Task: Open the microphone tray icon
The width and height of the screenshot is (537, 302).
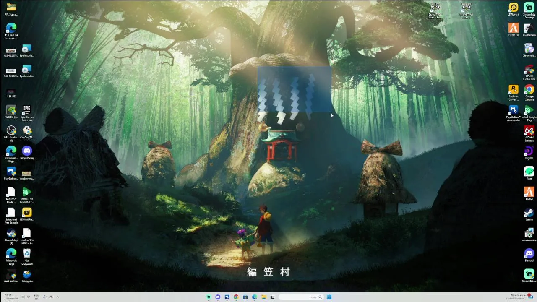Action: (44, 297)
